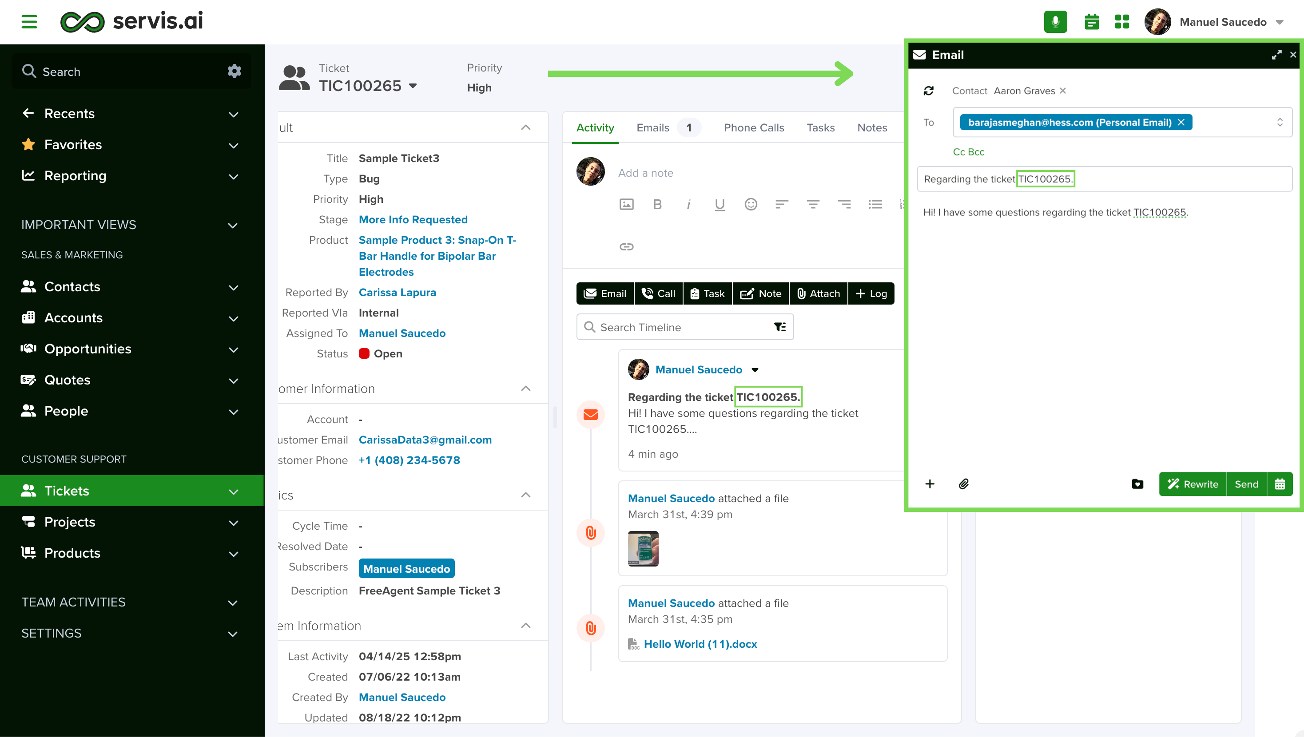Image resolution: width=1304 pixels, height=737 pixels.
Task: Click the Email action button
Action: coord(605,293)
